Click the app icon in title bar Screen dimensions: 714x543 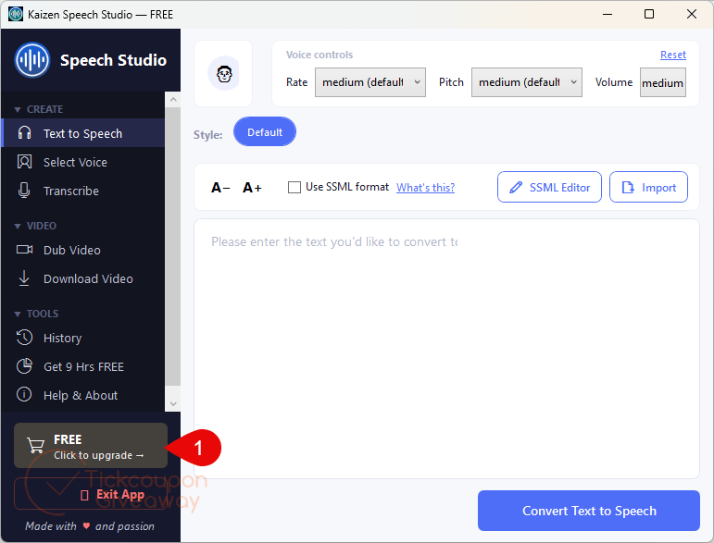point(16,14)
